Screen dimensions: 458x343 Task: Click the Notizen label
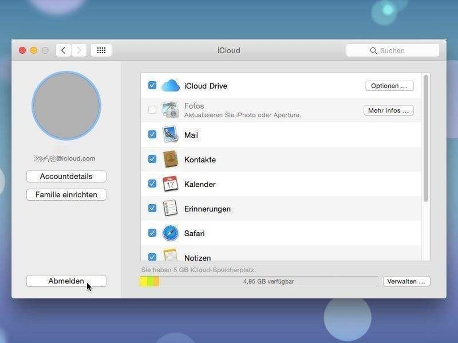point(197,258)
